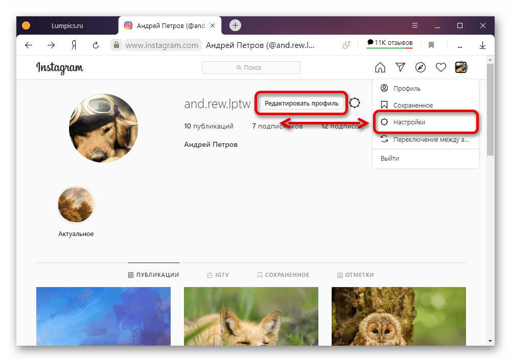Click profile avatar icon in header

click(461, 67)
